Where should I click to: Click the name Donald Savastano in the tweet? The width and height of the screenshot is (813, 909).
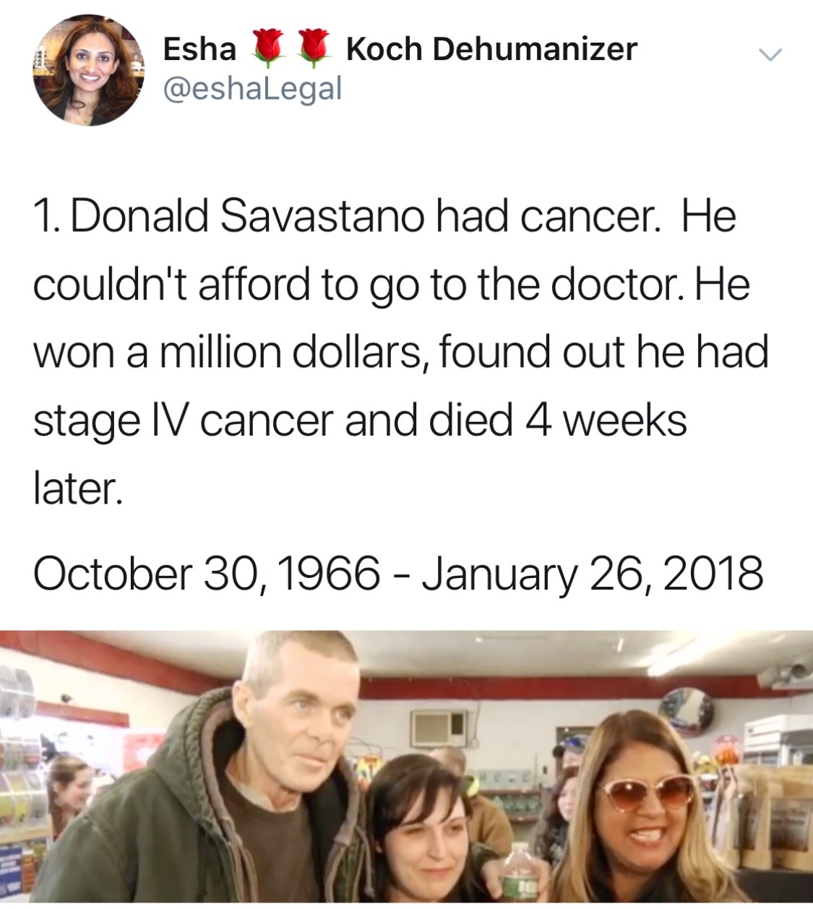(x=247, y=216)
